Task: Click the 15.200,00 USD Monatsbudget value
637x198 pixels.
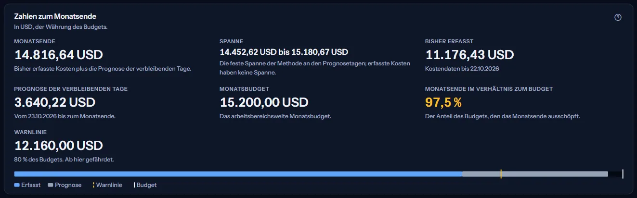Action: pyautogui.click(x=264, y=102)
